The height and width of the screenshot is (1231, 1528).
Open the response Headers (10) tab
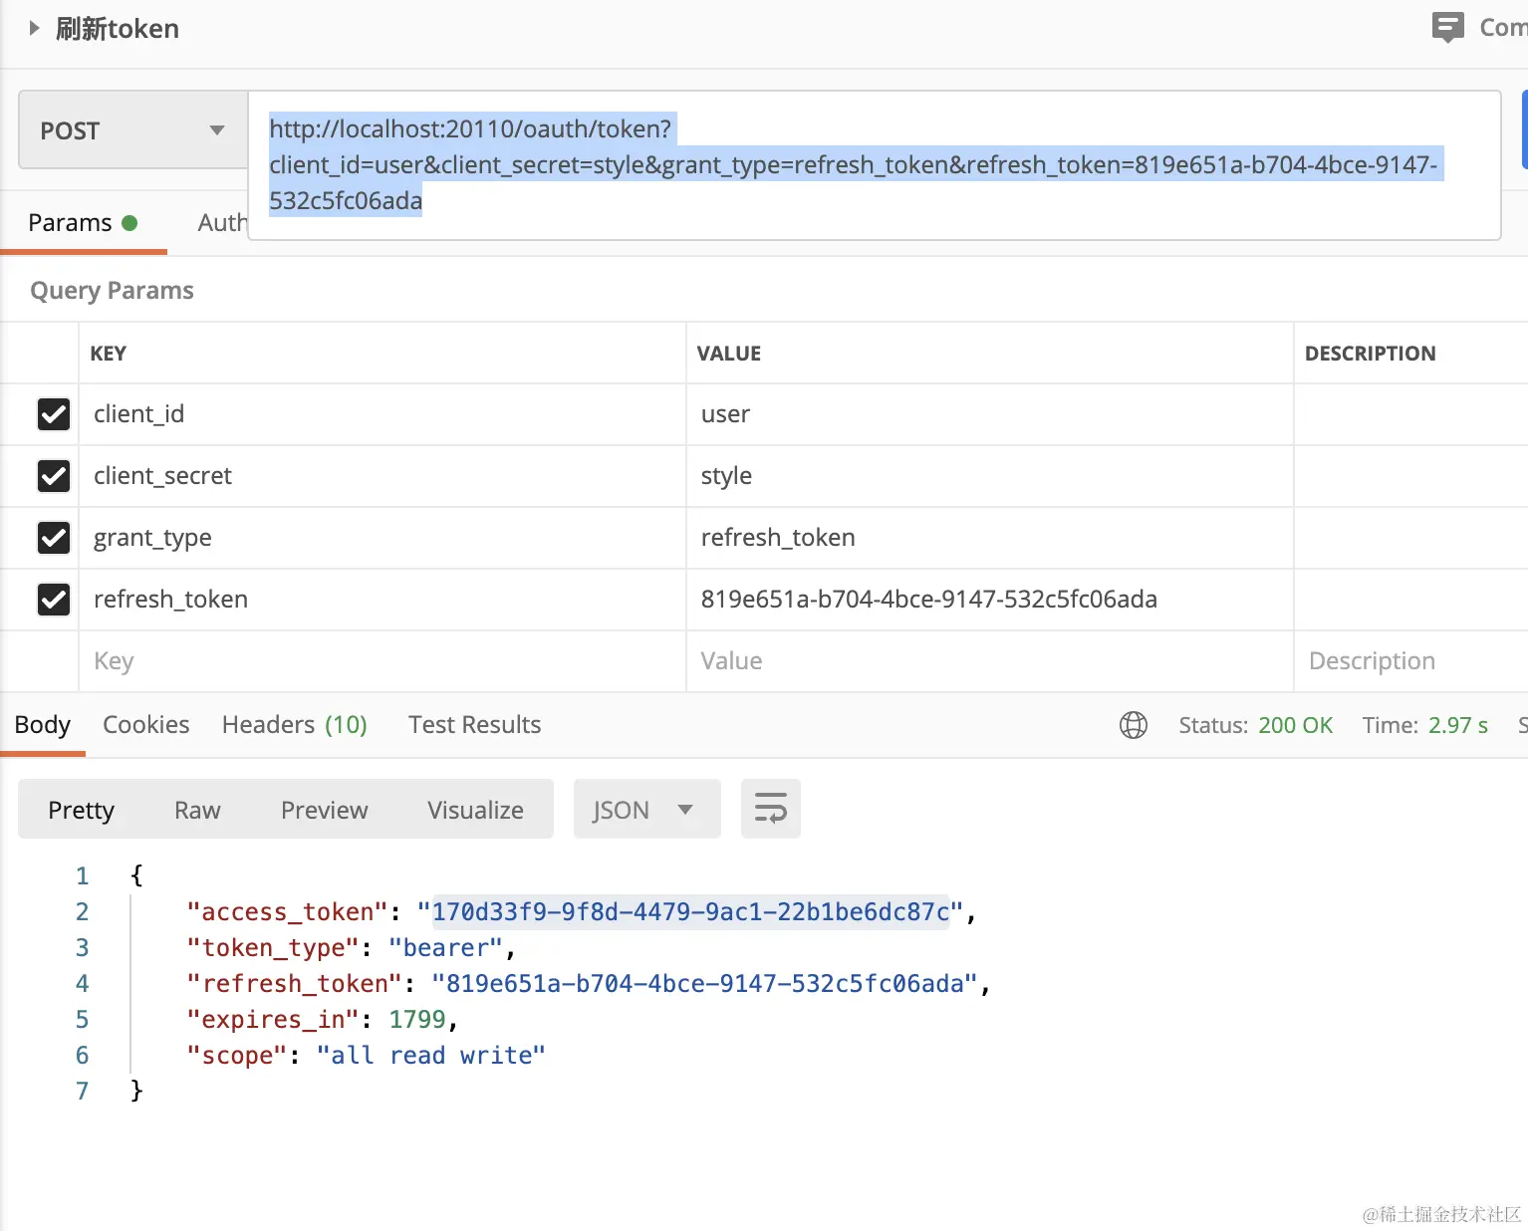click(295, 725)
